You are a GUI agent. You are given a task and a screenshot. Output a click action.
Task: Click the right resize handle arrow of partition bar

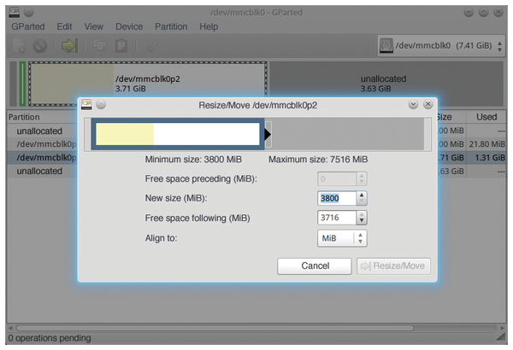268,134
